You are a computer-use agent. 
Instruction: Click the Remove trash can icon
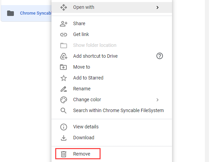pos(64,154)
